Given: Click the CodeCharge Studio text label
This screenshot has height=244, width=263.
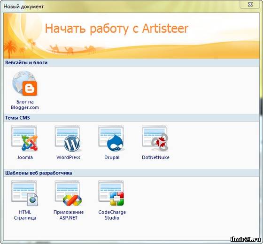Looking at the screenshot, I should click(x=112, y=215).
